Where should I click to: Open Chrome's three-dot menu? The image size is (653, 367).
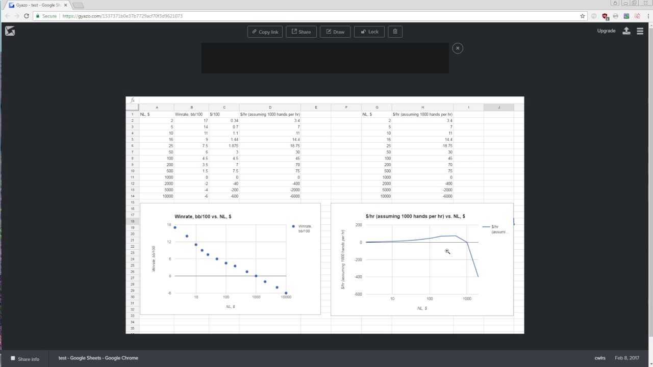click(647, 16)
